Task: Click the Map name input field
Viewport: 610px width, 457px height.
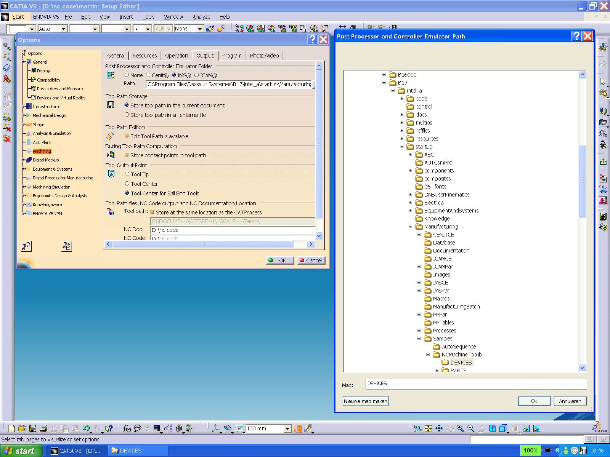Action: [476, 384]
